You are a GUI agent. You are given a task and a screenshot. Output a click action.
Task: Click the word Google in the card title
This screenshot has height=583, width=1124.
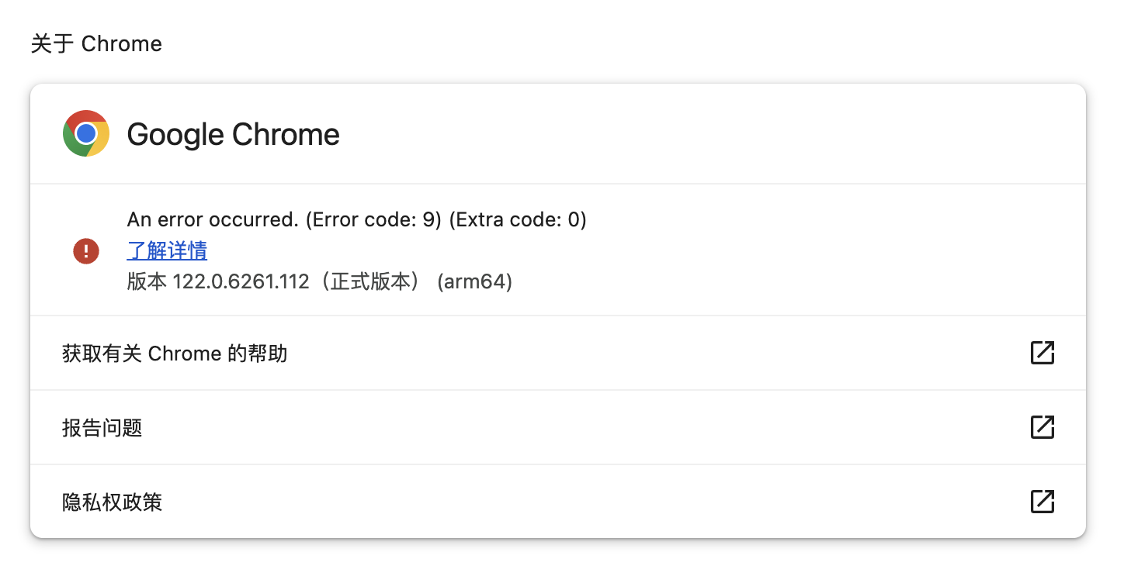175,135
